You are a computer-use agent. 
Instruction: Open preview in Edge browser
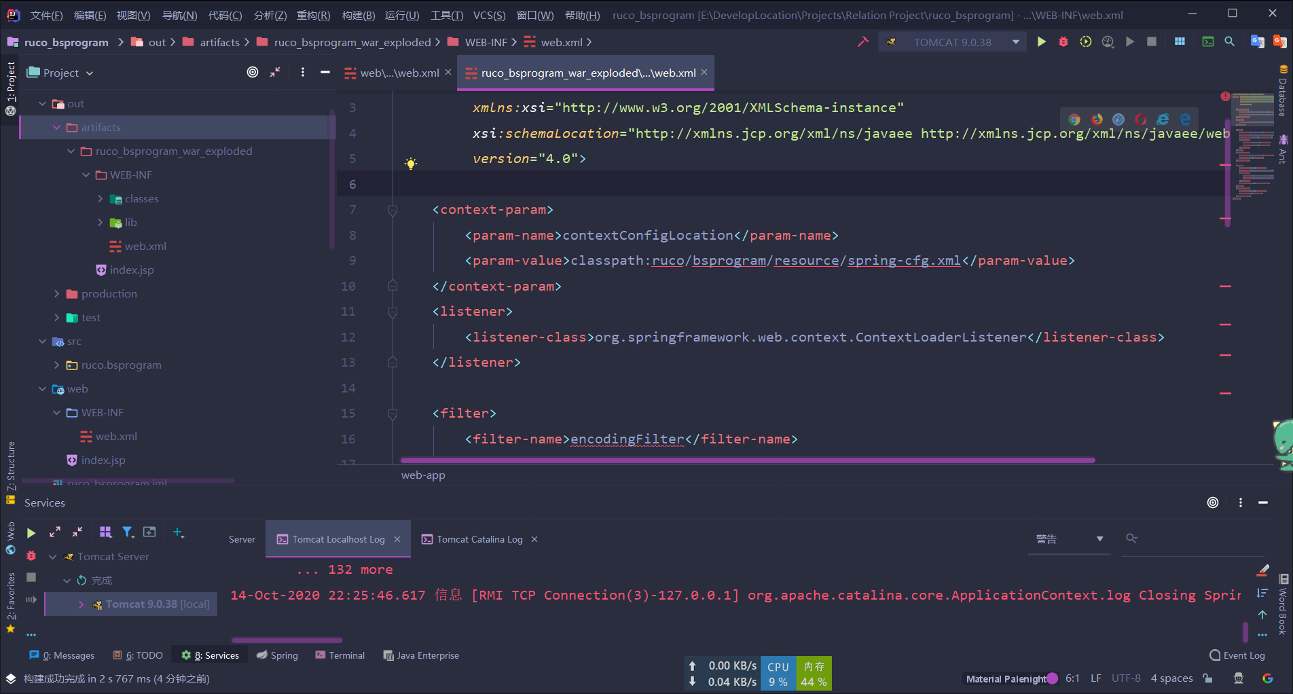click(1186, 120)
